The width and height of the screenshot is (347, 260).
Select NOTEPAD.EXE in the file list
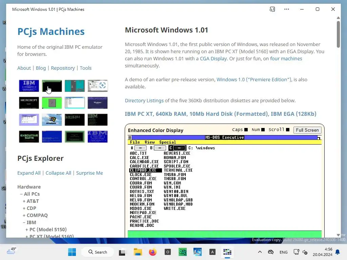pos(143,213)
